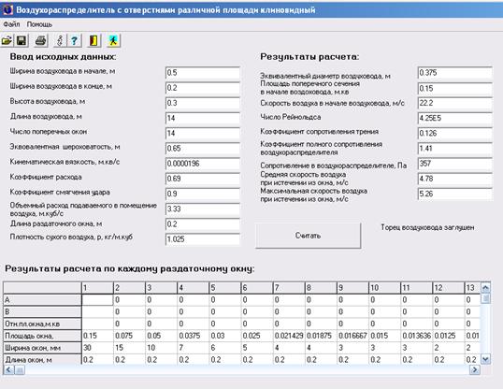Edit the Ширина воздуховода в конце field
Image resolution: width=503 pixels, height=389 pixels.
coord(203,88)
